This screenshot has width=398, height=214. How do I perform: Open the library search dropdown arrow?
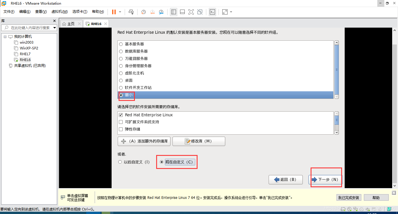tap(55, 28)
